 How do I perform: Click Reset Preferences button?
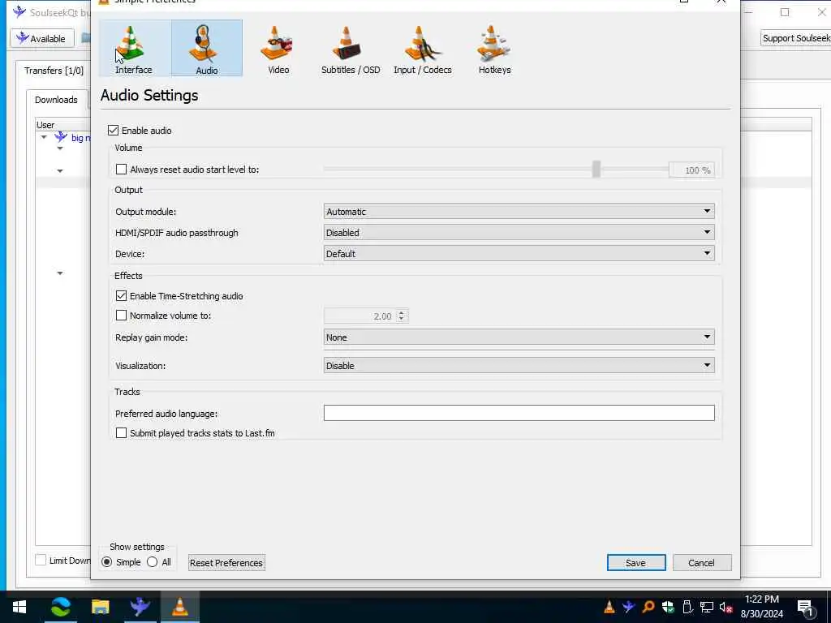(226, 563)
